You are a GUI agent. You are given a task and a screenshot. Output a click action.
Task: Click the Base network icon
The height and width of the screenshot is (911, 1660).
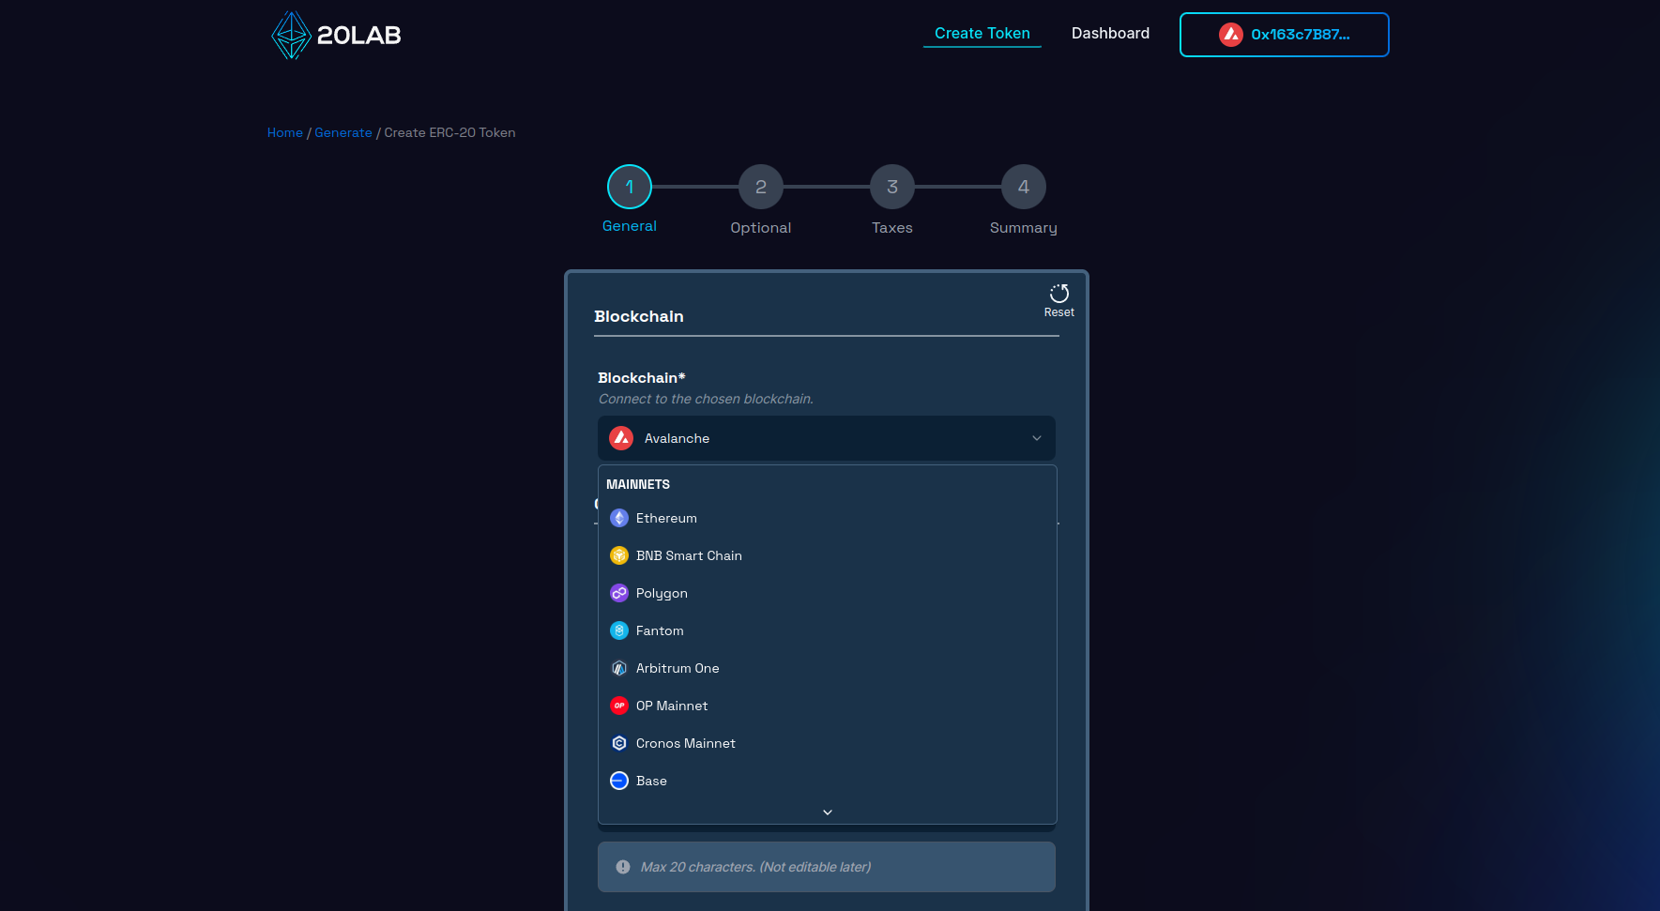[x=619, y=781]
